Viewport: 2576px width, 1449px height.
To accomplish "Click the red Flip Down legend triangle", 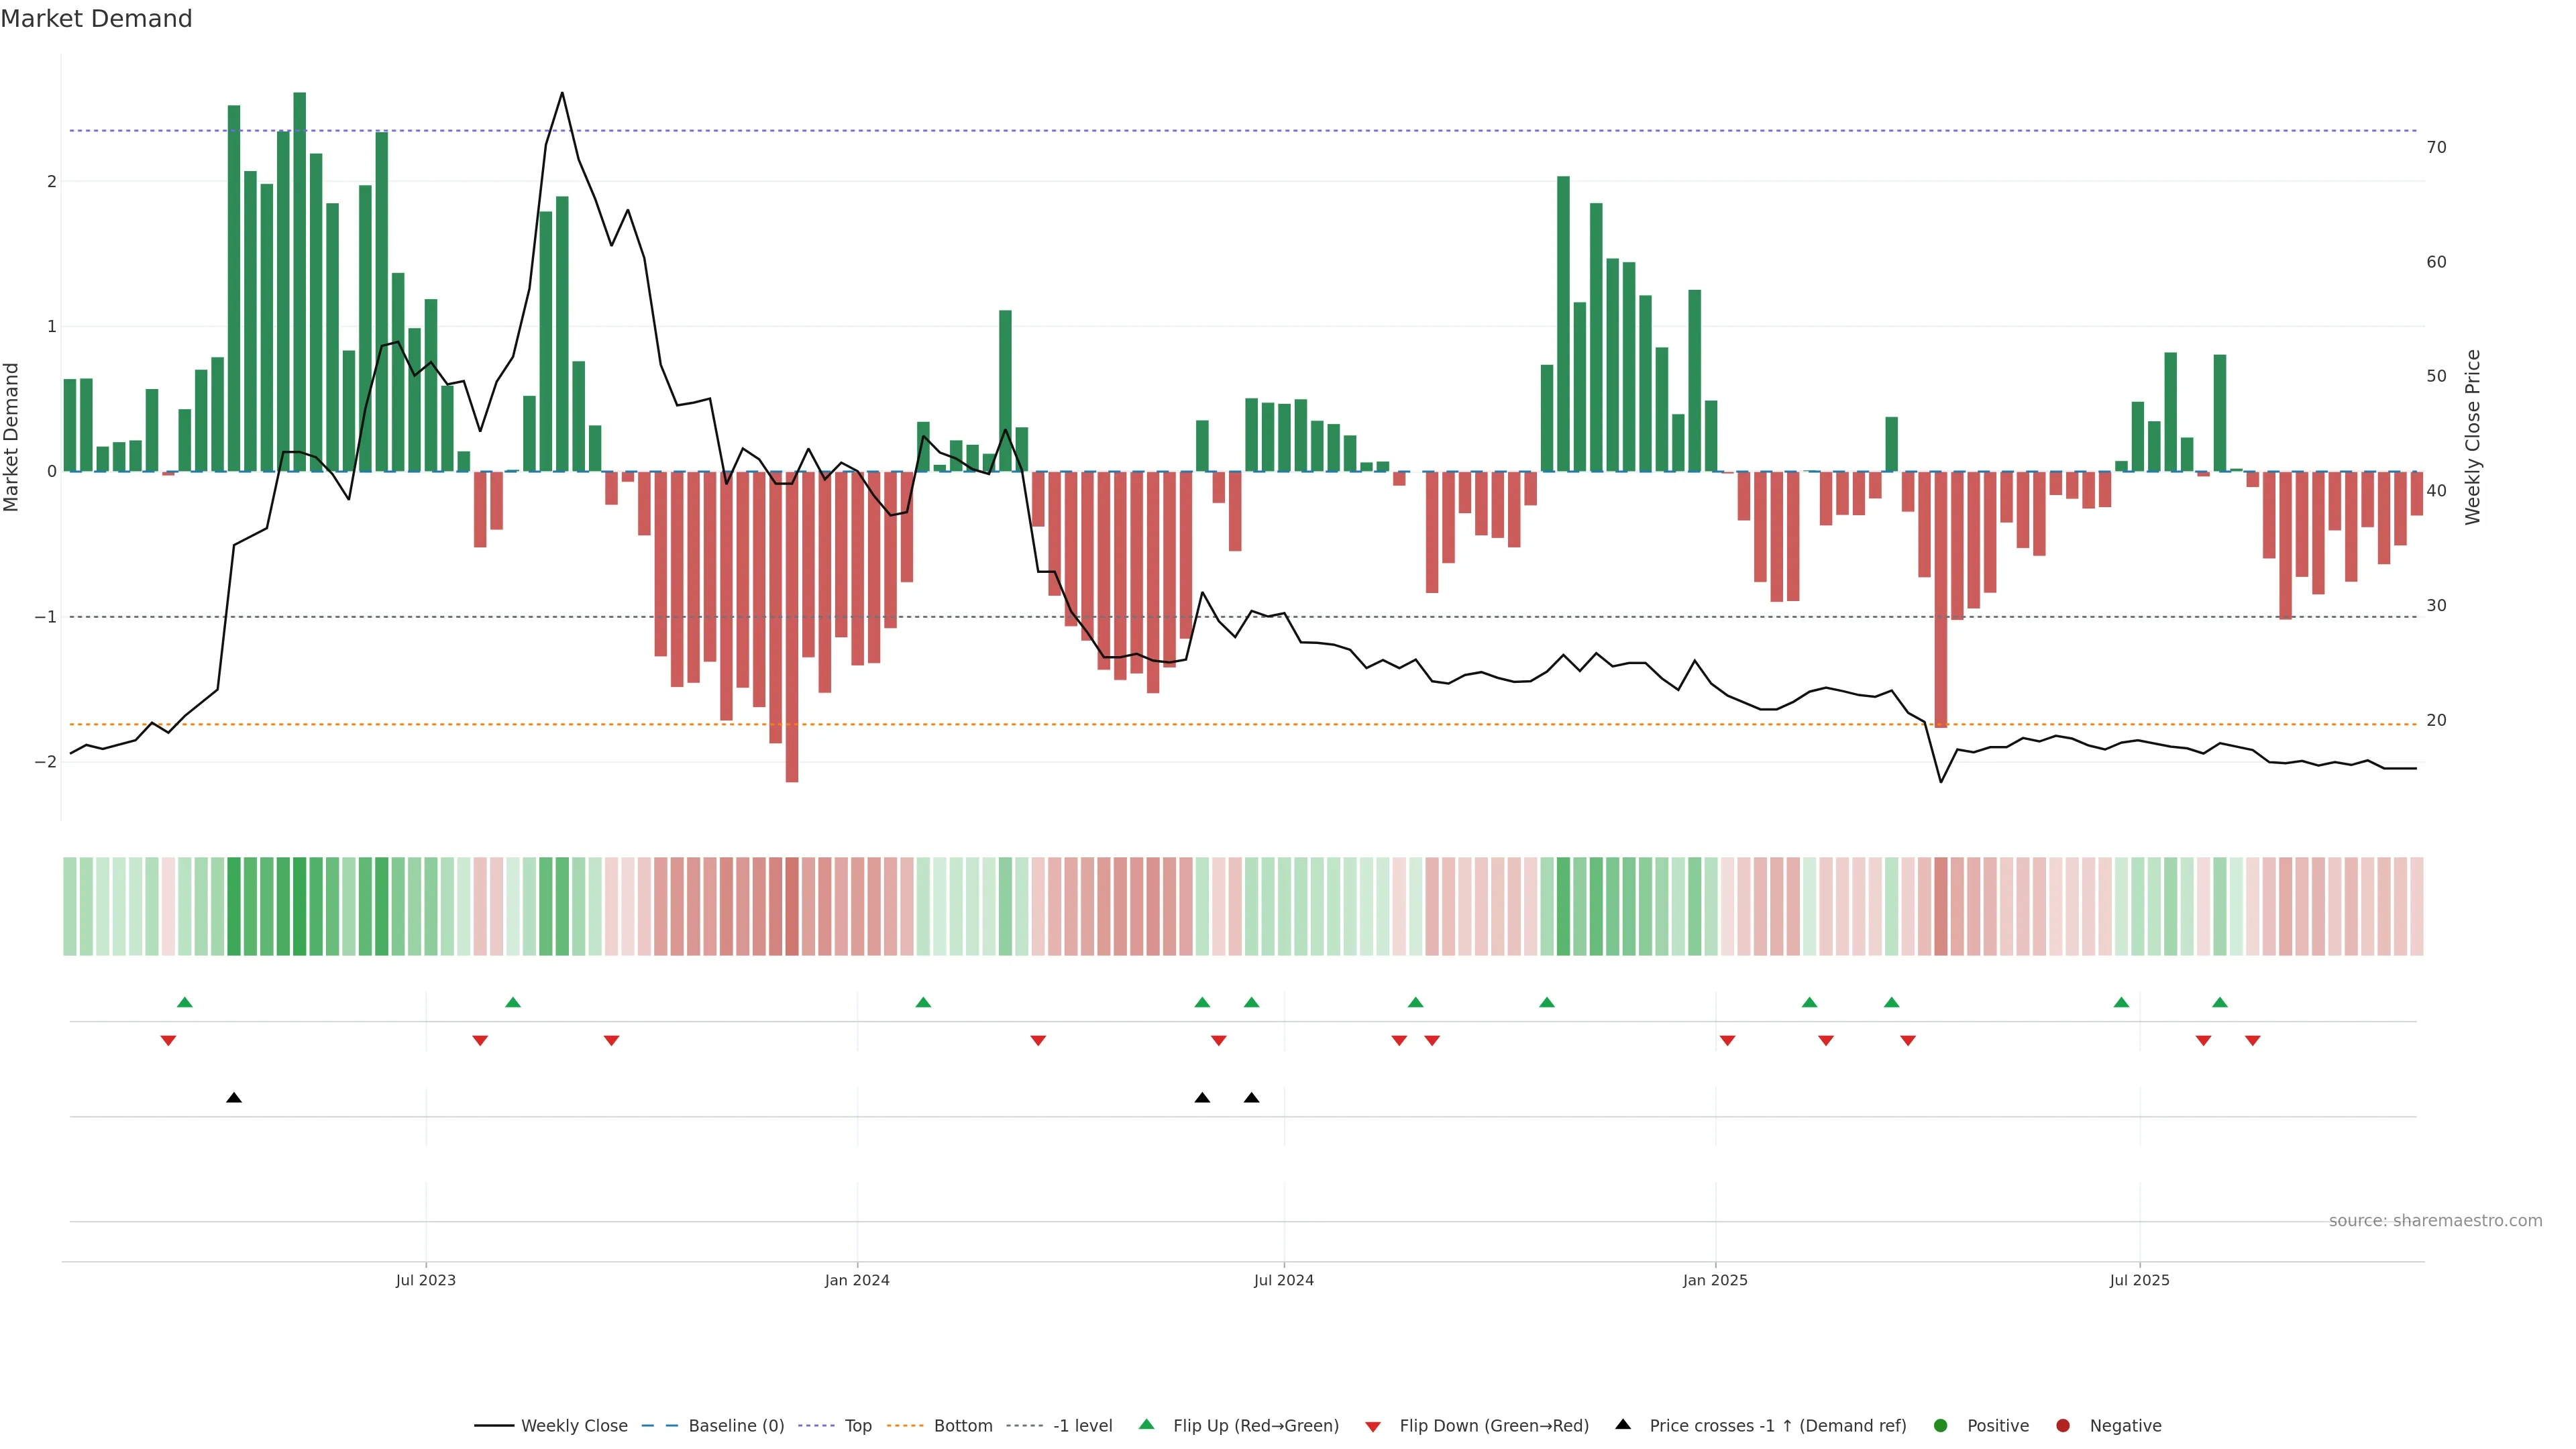I will 1373,1426.
